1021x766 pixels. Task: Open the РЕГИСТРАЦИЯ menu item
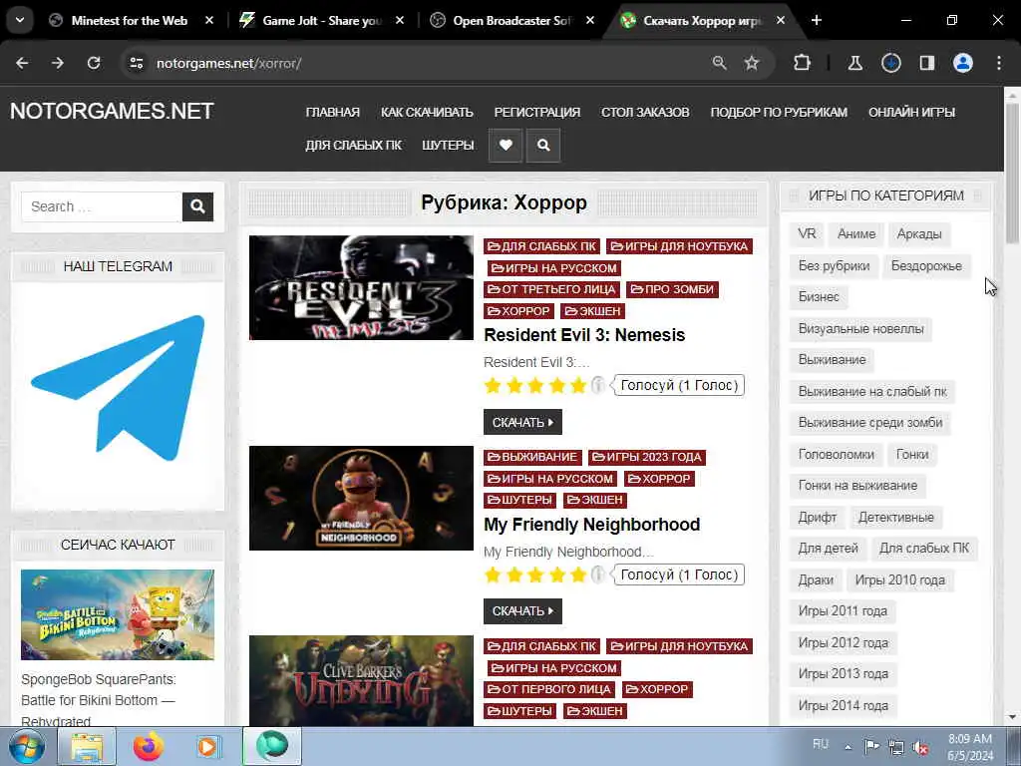coord(536,112)
